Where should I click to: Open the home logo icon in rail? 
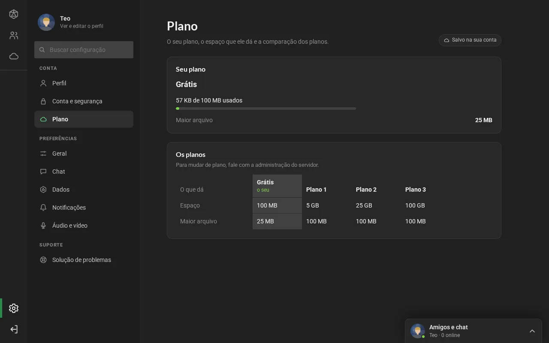[14, 14]
